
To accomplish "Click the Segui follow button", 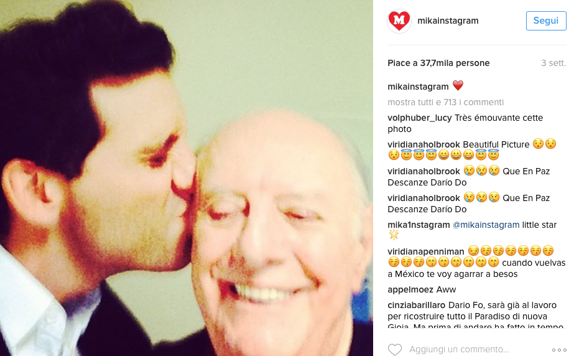I will [546, 21].
